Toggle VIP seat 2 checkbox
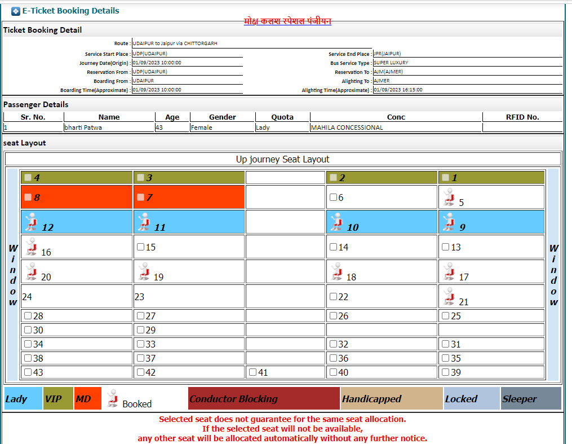The width and height of the screenshot is (572, 444). 333,178
